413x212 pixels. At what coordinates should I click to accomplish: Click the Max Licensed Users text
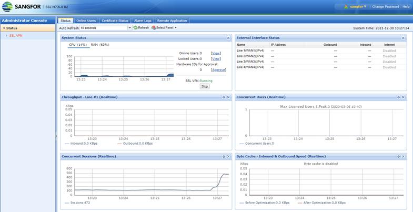point(321,107)
